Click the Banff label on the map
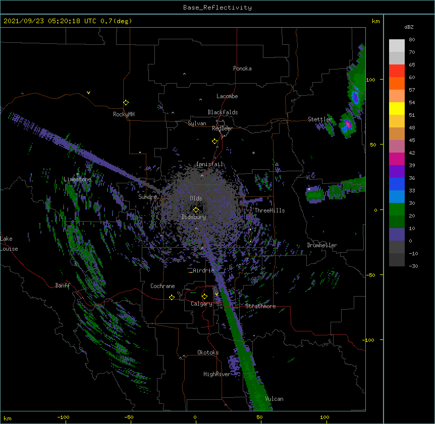The width and height of the screenshot is (435, 424). click(63, 286)
